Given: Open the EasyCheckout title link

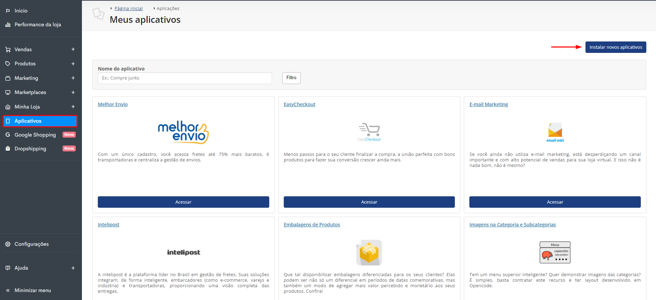Looking at the screenshot, I should [x=299, y=104].
